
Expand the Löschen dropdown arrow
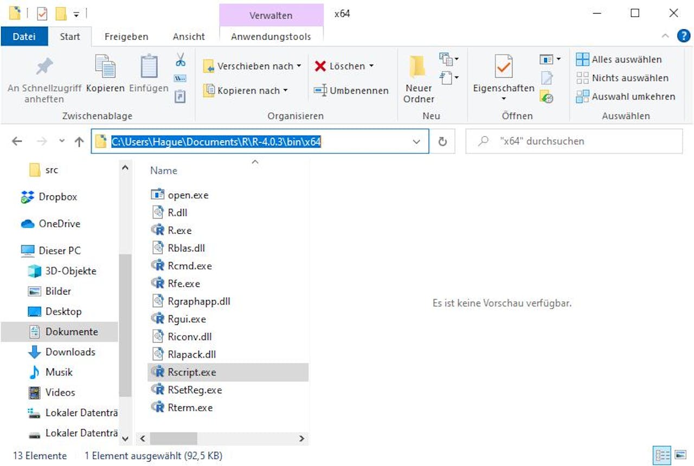coord(371,66)
